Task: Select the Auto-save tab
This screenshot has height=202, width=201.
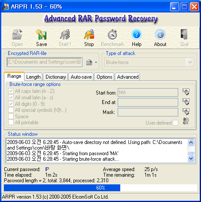Action: coord(81,77)
